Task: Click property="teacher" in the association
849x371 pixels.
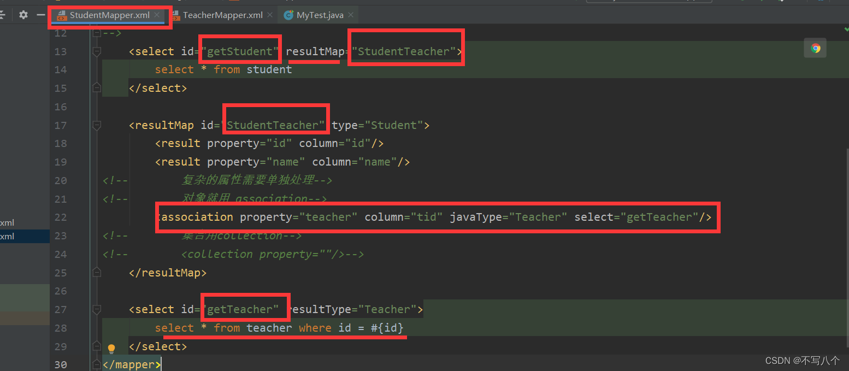Action: 299,217
